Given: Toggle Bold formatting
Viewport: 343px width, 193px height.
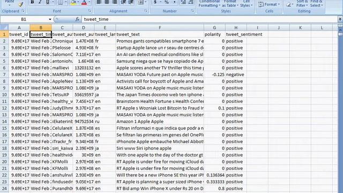Looking at the screenshot, I should tap(32, 2).
